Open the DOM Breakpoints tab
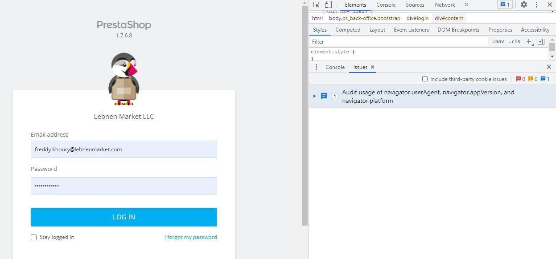 pyautogui.click(x=458, y=30)
